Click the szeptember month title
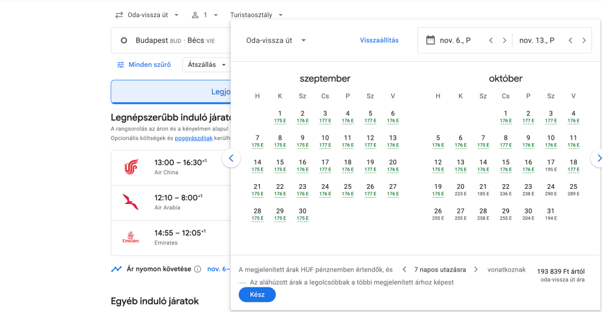The image size is (602, 312). click(x=325, y=79)
